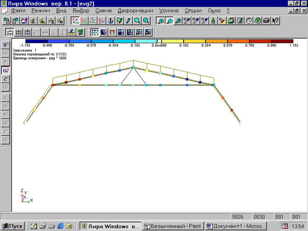
Task: Click the blue notepad sheets icon
Action: tap(249, 21)
